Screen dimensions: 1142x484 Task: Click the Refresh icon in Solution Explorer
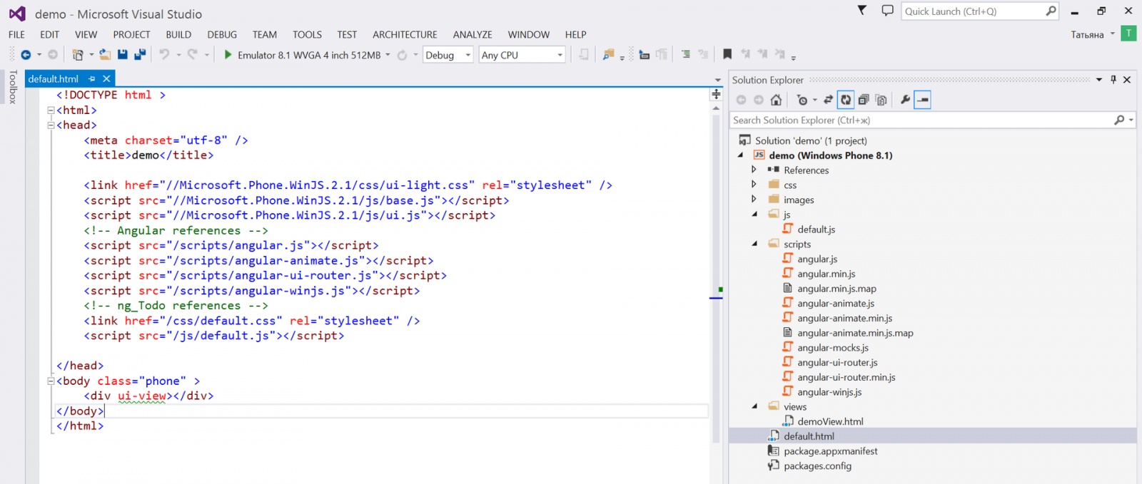(846, 100)
